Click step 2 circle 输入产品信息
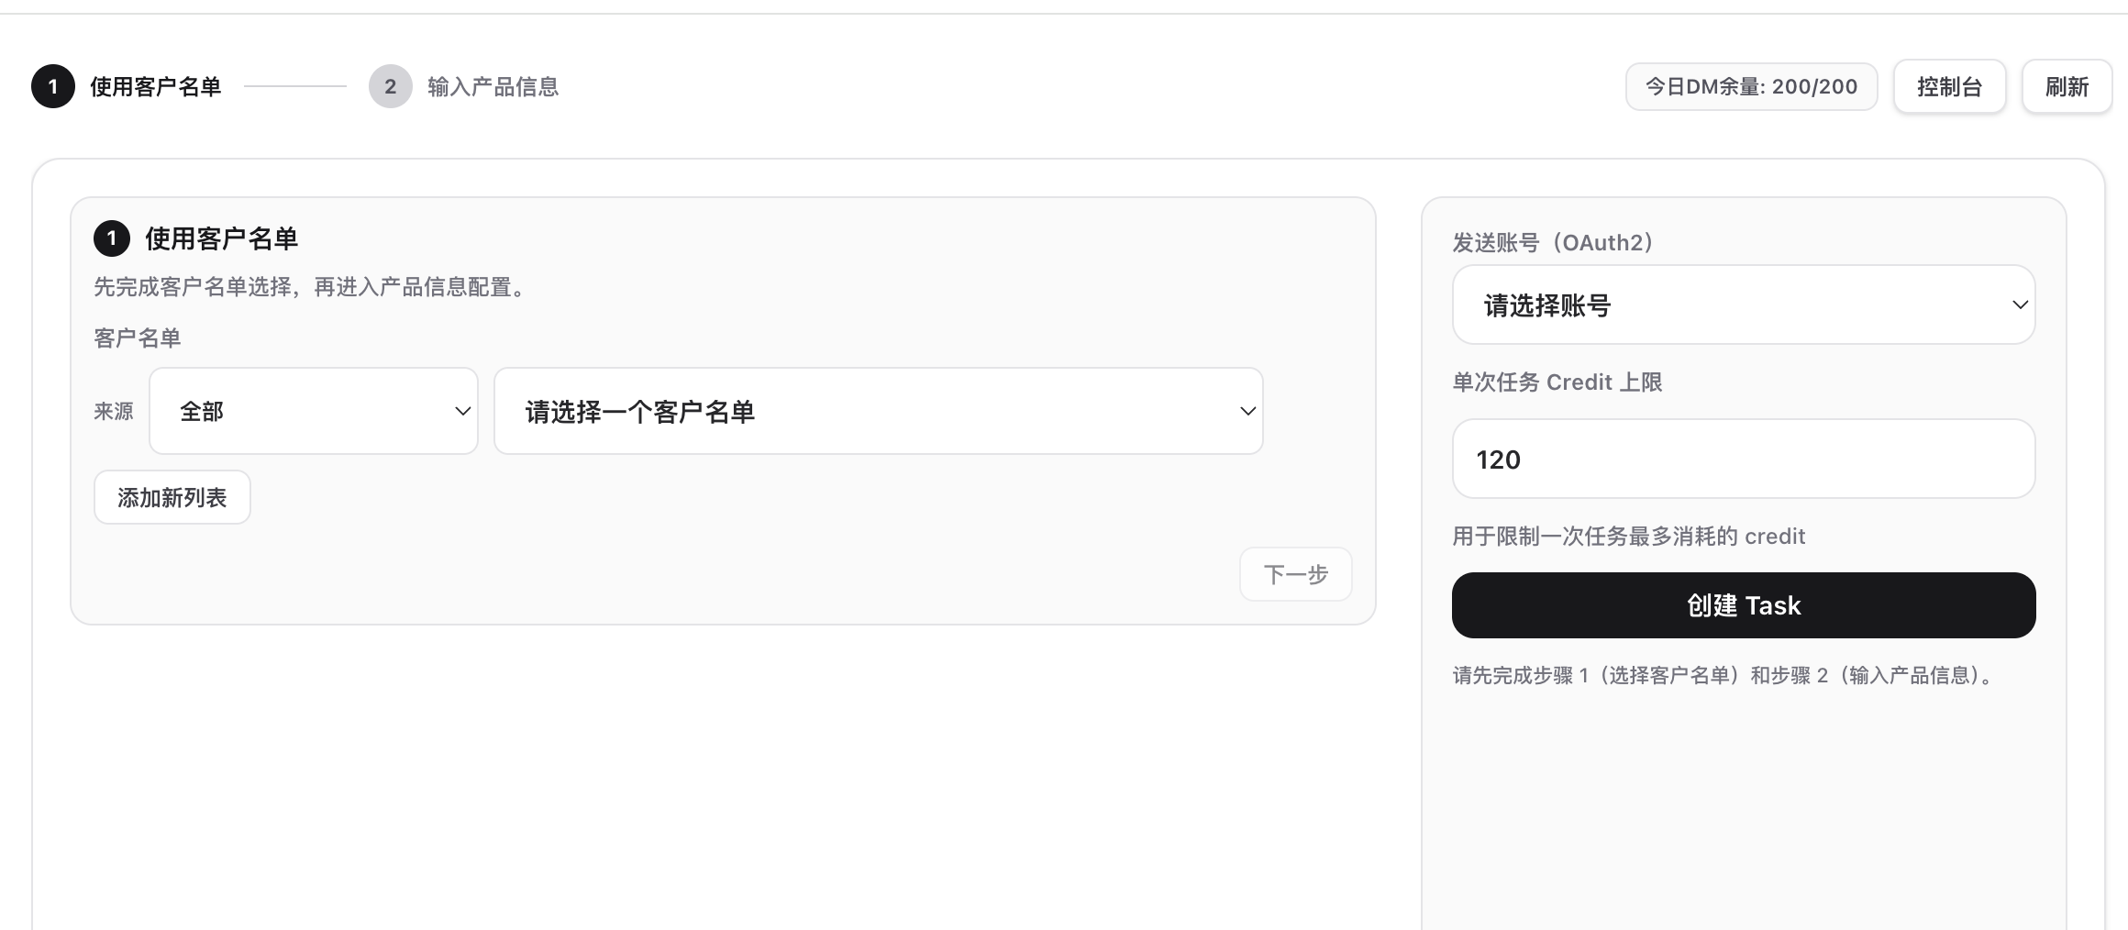The height and width of the screenshot is (930, 2128). tap(389, 86)
